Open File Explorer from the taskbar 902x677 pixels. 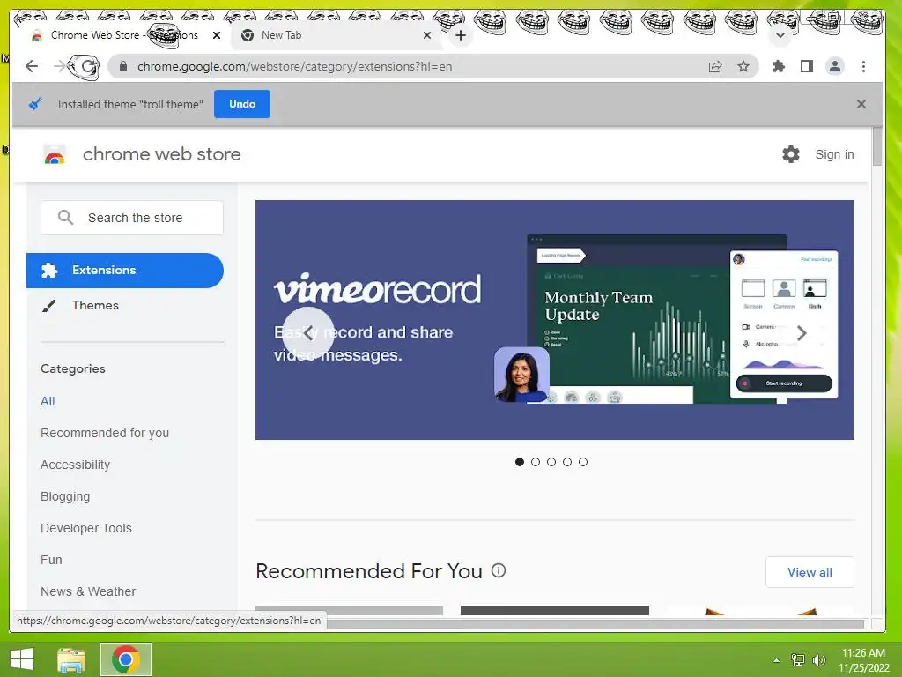(x=71, y=659)
